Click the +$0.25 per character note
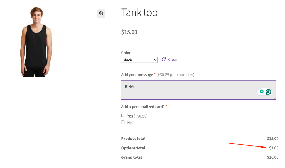 click(175, 75)
